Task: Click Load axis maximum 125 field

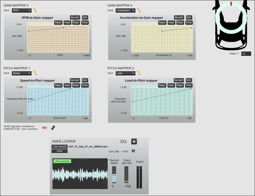Action: [189, 118]
